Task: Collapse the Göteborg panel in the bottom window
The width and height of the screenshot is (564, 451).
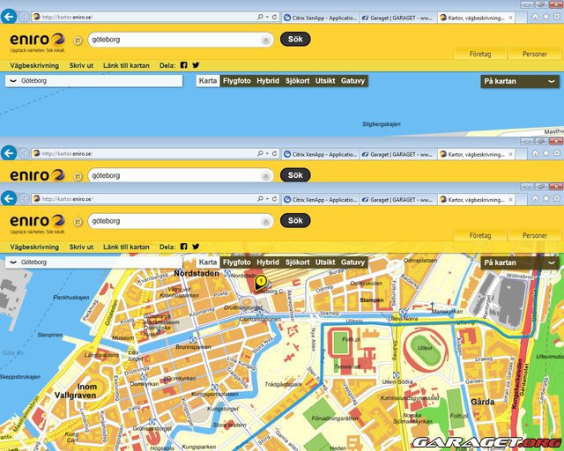Action: (x=12, y=262)
